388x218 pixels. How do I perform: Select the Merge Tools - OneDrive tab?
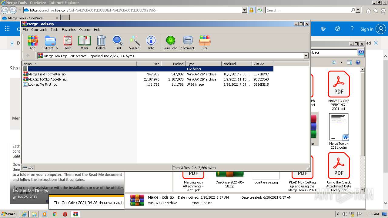tap(30, 18)
